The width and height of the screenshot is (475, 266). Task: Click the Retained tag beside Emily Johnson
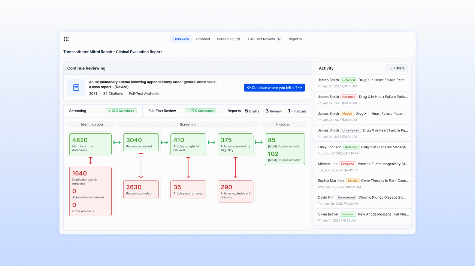click(351, 147)
